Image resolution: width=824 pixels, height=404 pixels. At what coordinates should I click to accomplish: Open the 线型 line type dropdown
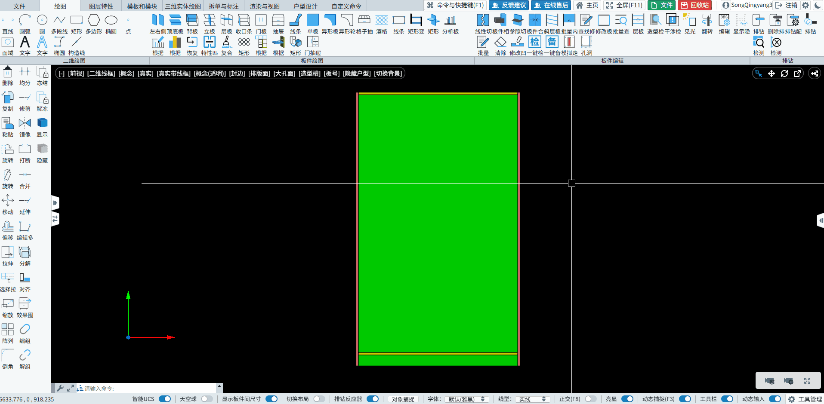533,399
